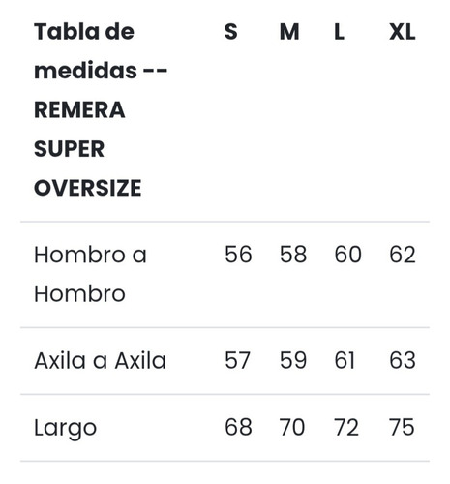This screenshot has height=484, width=450.
Task: Select the M size column header
Action: [289, 32]
